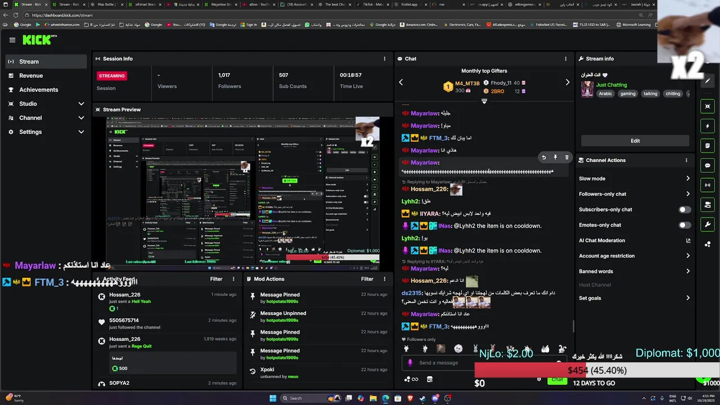Viewport: 720px width, 405px height.
Task: Expand the Studio sidebar section
Action: pyautogui.click(x=45, y=103)
